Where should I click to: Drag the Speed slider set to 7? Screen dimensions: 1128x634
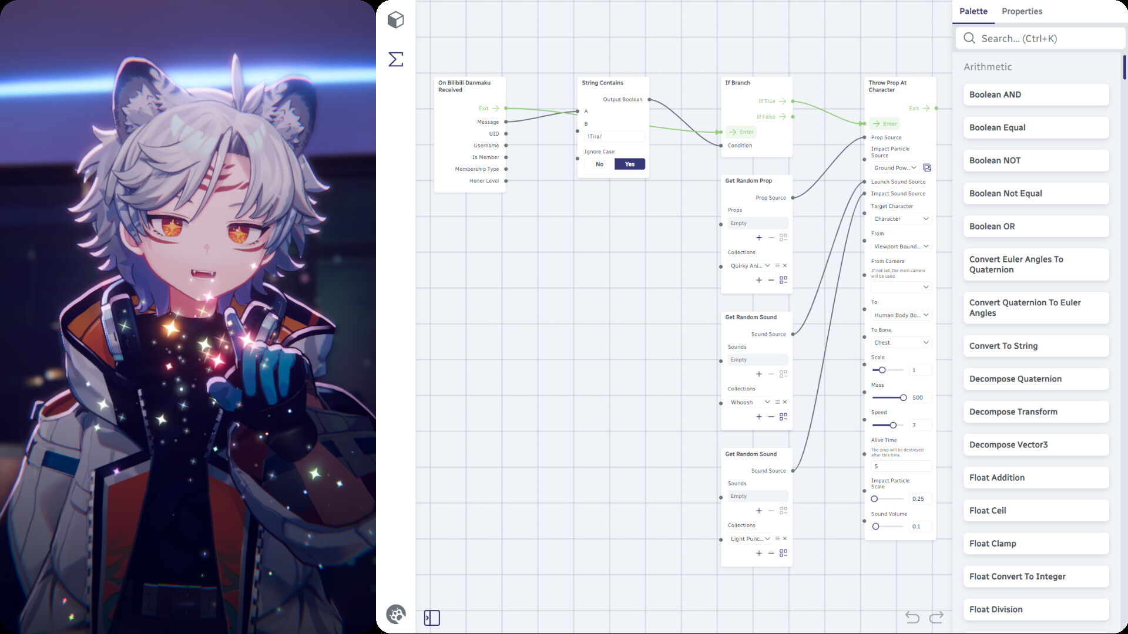click(892, 424)
